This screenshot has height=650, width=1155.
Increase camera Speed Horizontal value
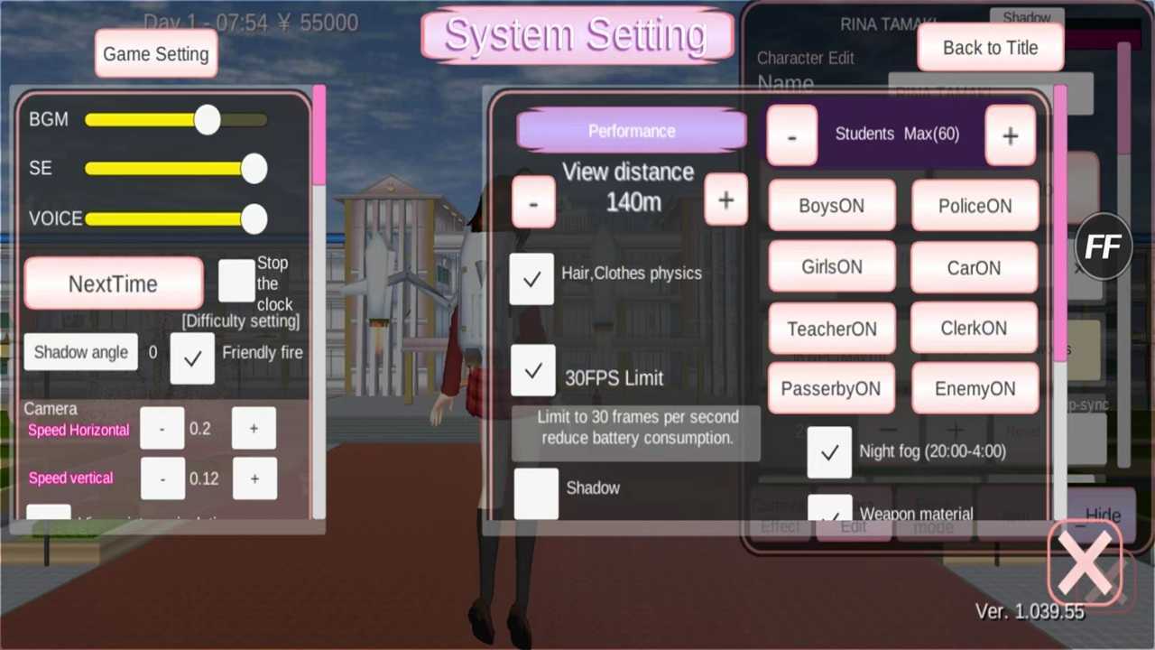pyautogui.click(x=254, y=429)
